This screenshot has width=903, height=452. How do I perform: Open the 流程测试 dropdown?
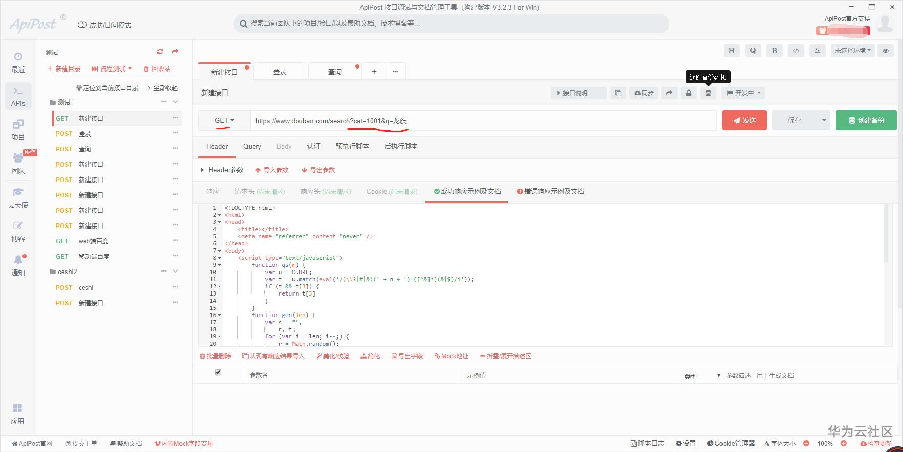[x=111, y=69]
